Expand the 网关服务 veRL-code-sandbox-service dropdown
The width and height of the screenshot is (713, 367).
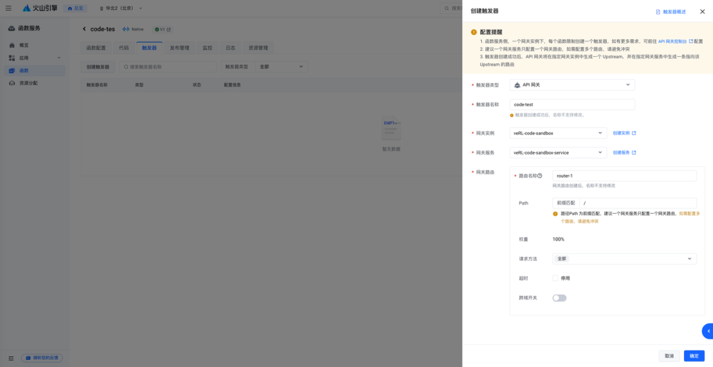click(558, 152)
